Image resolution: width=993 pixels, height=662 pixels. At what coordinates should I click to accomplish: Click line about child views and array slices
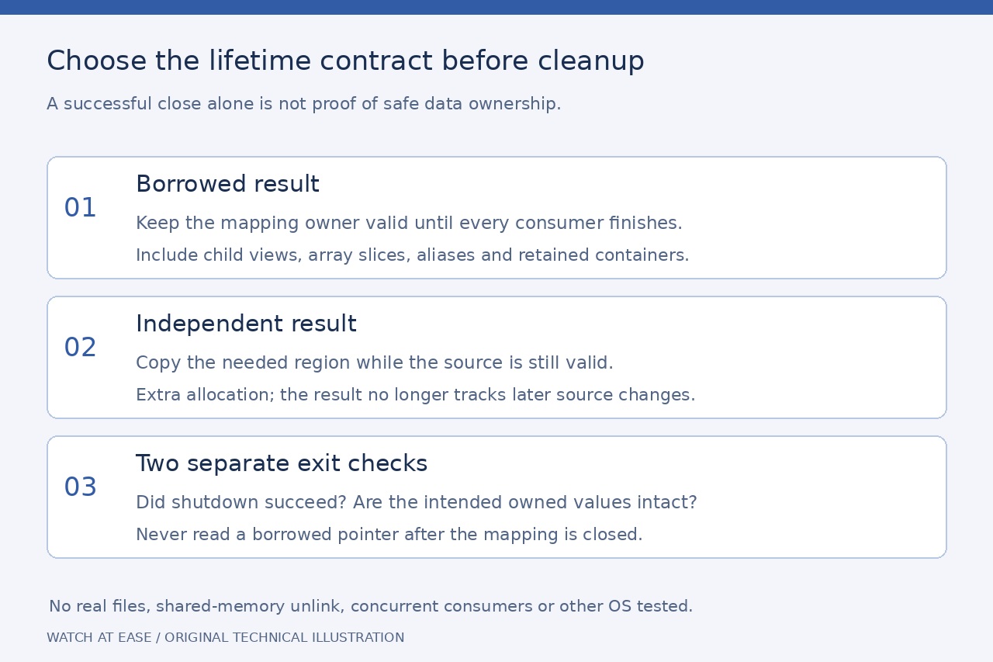click(412, 255)
